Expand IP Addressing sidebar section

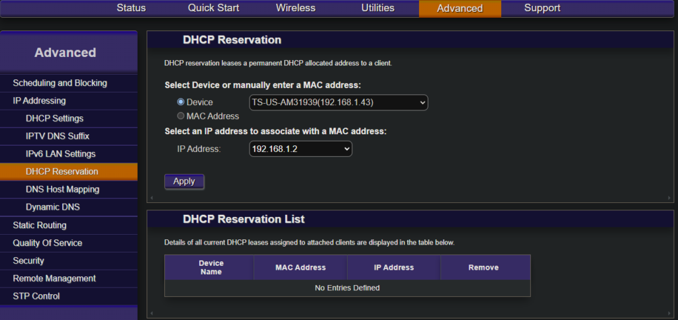tap(39, 101)
